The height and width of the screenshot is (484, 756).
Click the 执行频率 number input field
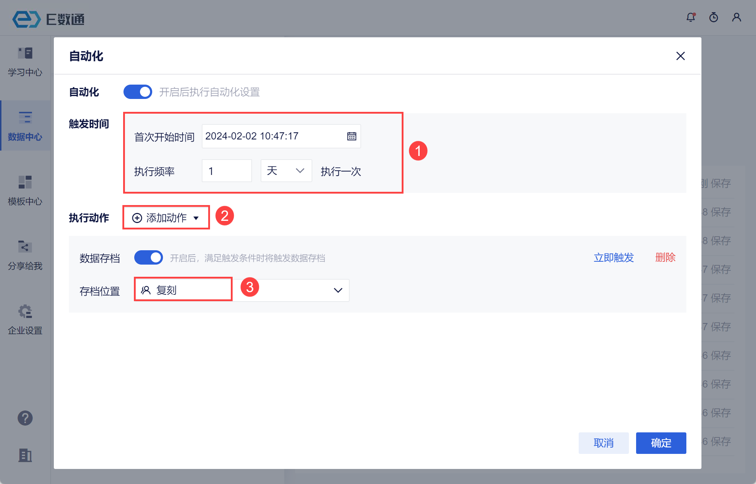pos(227,171)
